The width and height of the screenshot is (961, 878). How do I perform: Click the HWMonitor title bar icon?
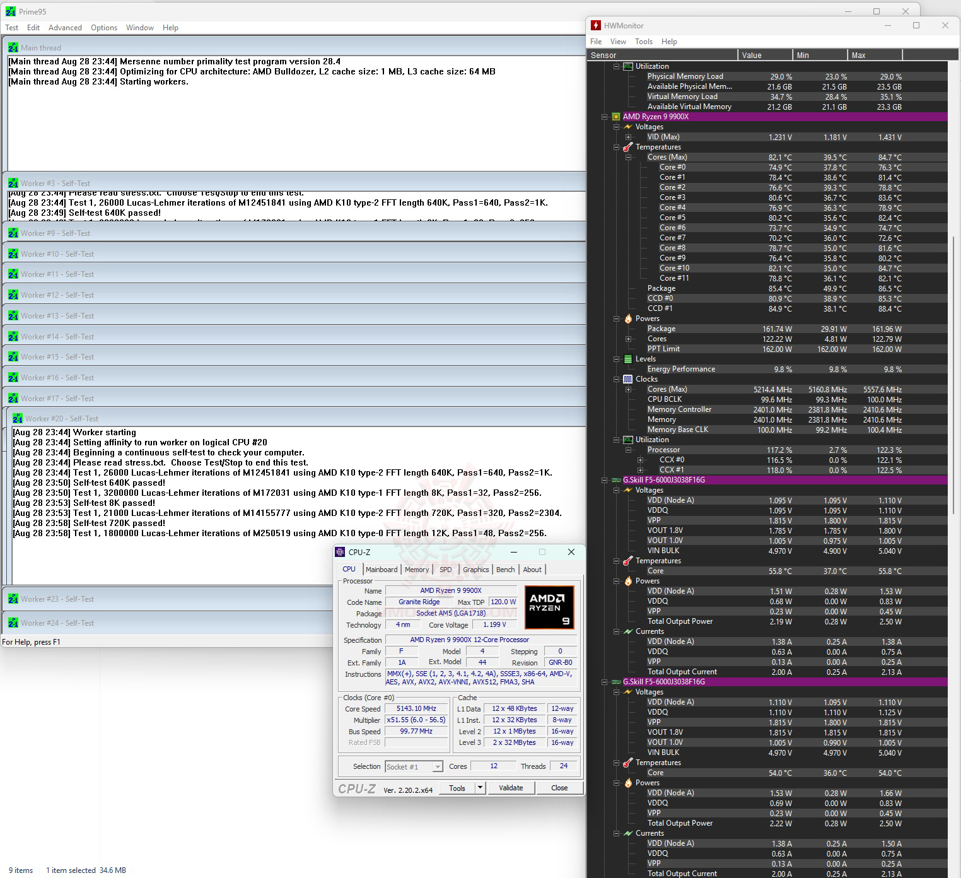tap(596, 25)
